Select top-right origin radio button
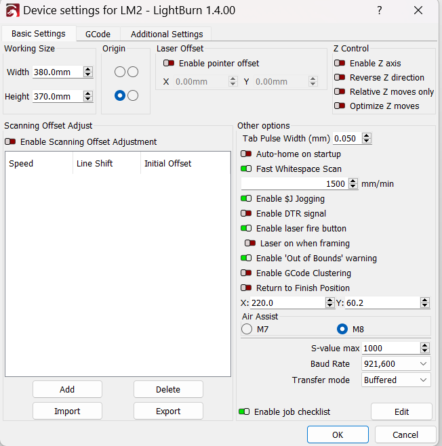442x446 pixels. [133, 72]
